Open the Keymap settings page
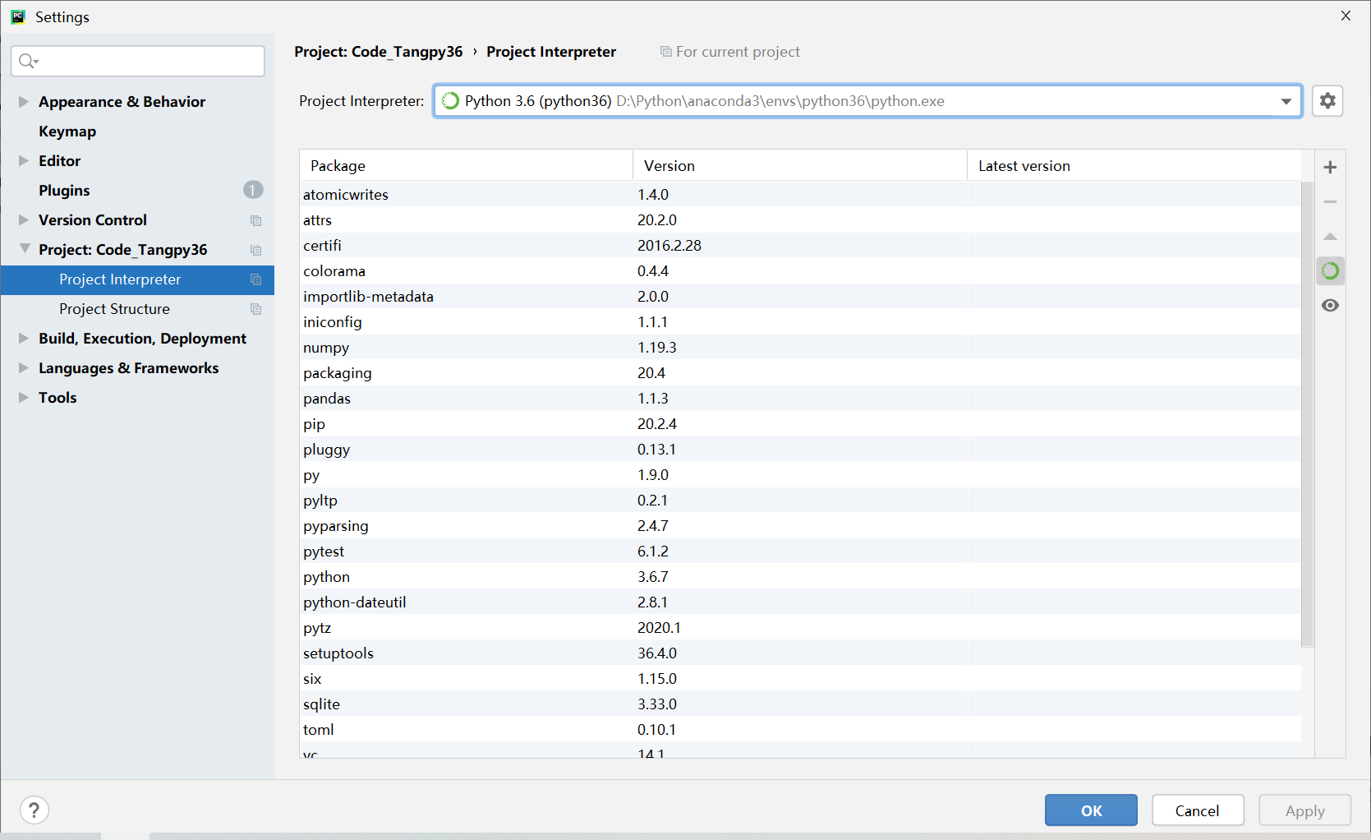This screenshot has height=840, width=1371. pos(67,132)
